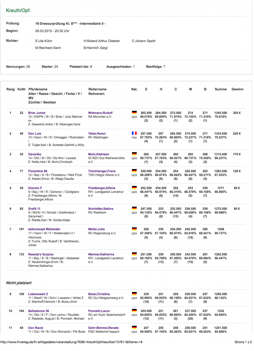The height and width of the screenshot is (351, 254).
Task: View rider Schrödter, Sabina
Action: 102,208
